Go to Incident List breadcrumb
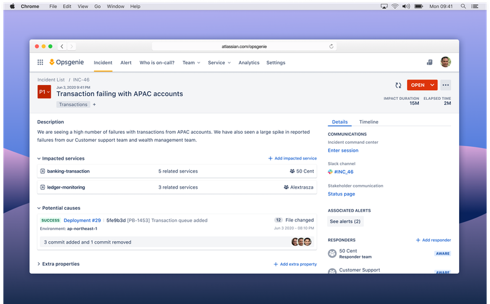 (x=51, y=80)
